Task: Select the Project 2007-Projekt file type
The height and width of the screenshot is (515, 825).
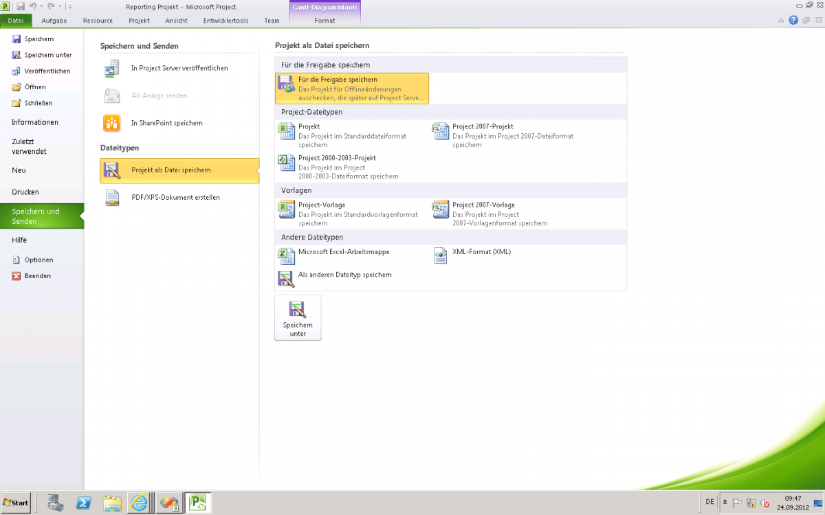Action: [x=506, y=135]
